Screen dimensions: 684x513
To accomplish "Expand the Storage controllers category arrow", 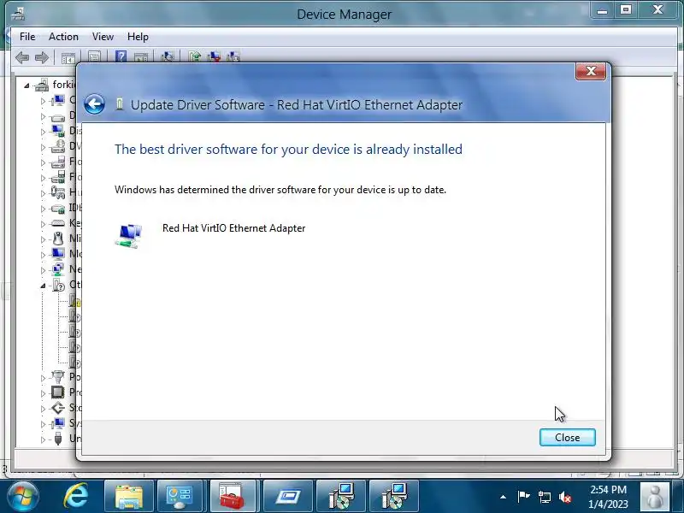I will click(43, 409).
